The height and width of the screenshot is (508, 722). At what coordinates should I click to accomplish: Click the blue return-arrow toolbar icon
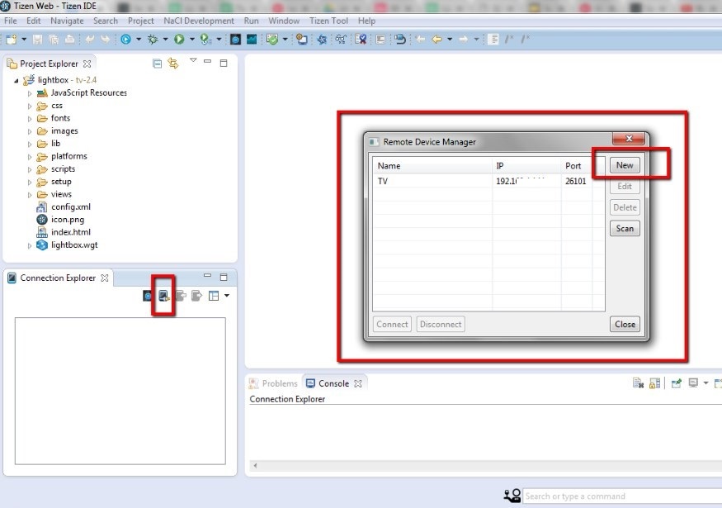tap(400, 39)
